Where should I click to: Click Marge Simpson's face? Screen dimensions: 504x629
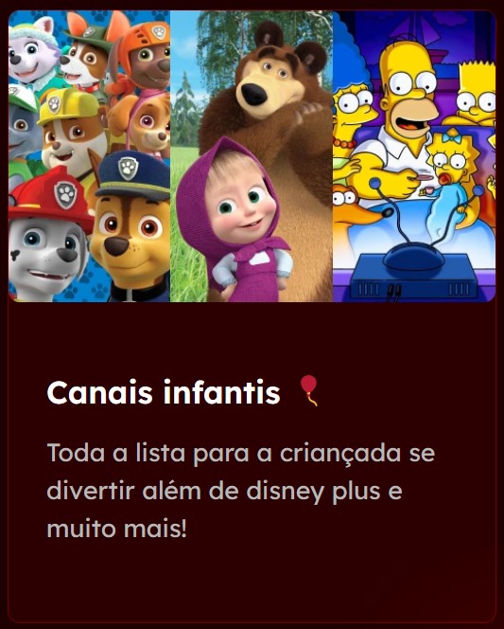[353, 104]
